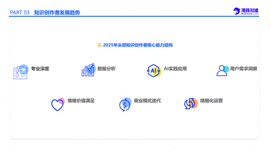Select the dollar cycle icon for 商业模式迭代
The width and height of the screenshot is (271, 152).
124,104
